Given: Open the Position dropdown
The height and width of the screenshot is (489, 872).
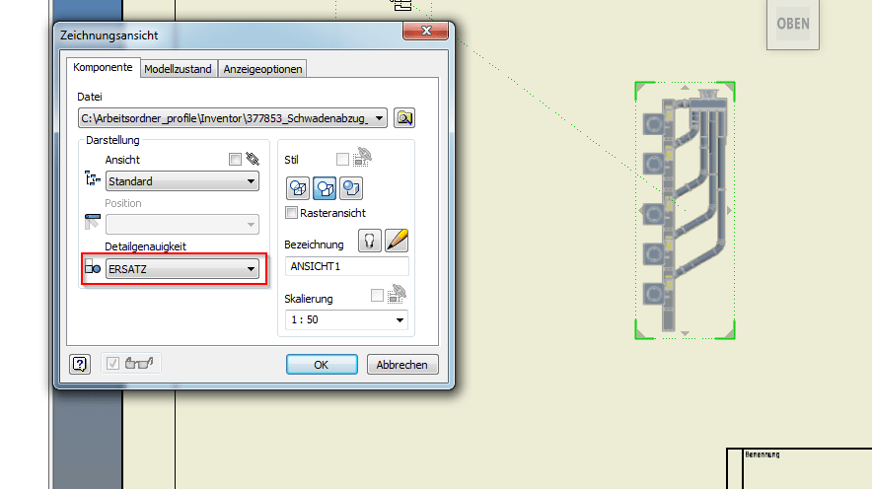Looking at the screenshot, I should pos(182,225).
